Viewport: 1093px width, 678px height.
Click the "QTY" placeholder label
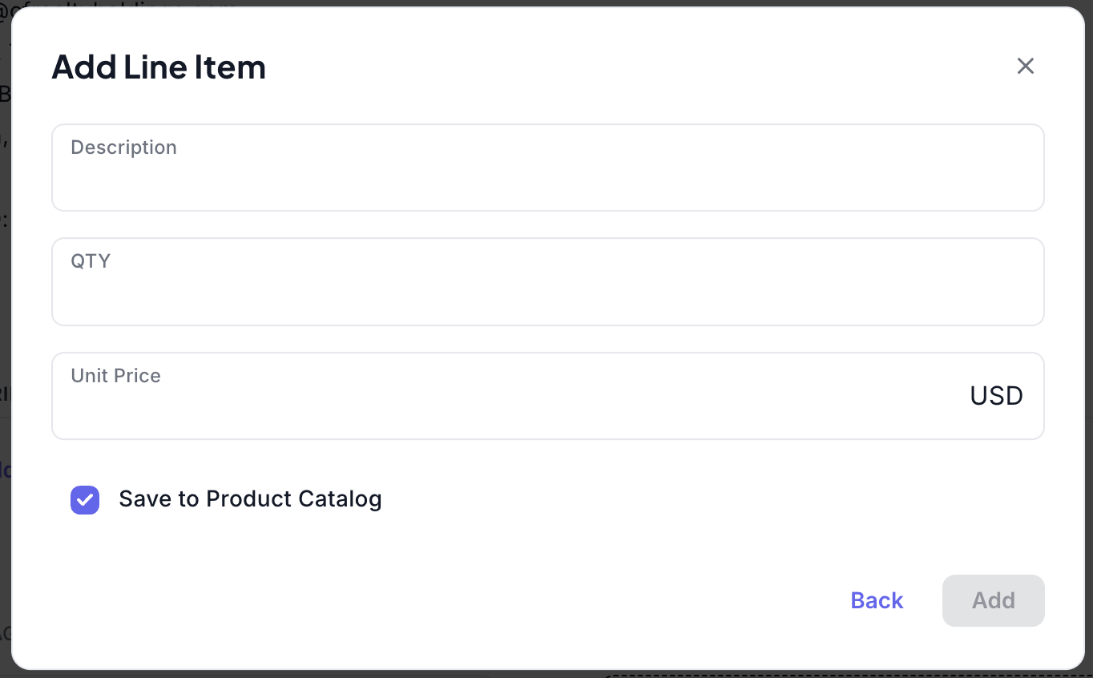pos(91,261)
